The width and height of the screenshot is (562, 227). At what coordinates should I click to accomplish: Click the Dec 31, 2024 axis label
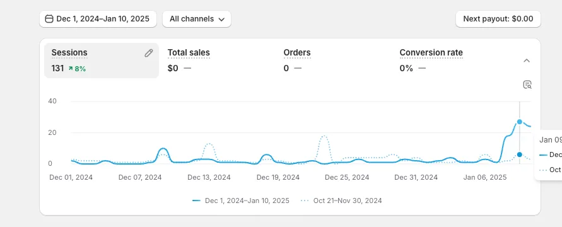point(416,177)
